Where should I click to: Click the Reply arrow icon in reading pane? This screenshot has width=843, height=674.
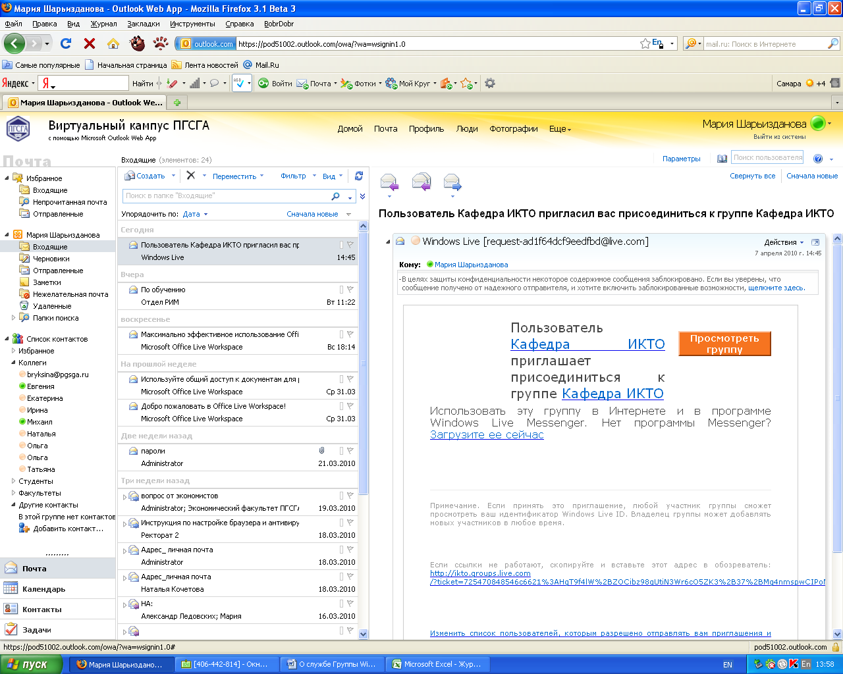point(389,182)
